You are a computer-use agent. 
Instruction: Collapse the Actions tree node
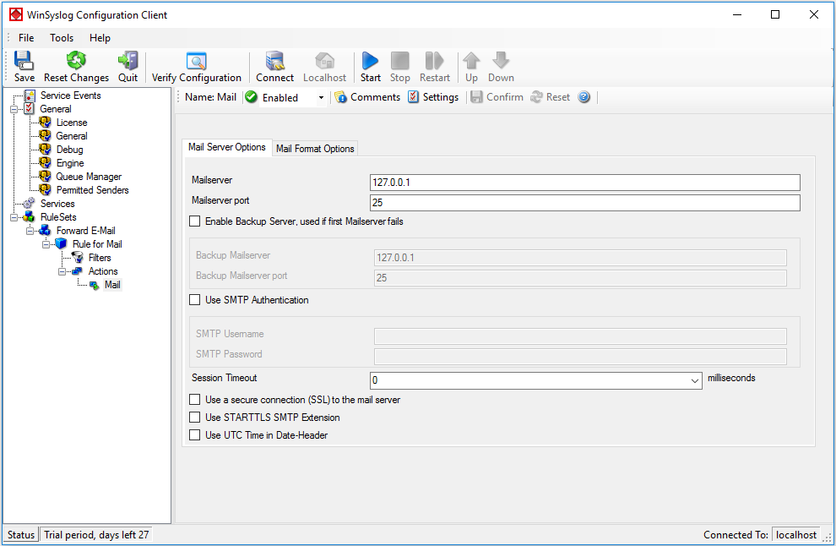click(62, 271)
